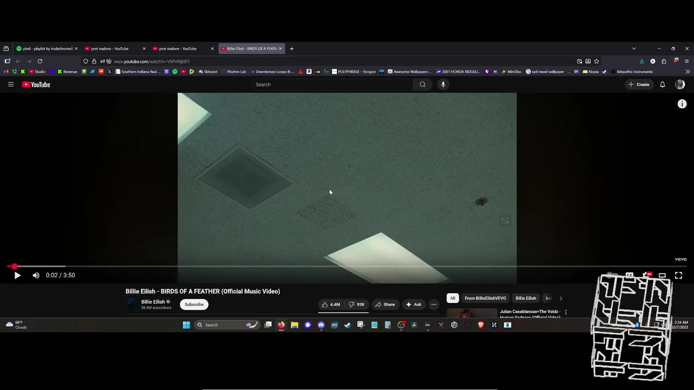This screenshot has height=390, width=694.
Task: Toggle closed captions on the video
Action: click(x=629, y=275)
